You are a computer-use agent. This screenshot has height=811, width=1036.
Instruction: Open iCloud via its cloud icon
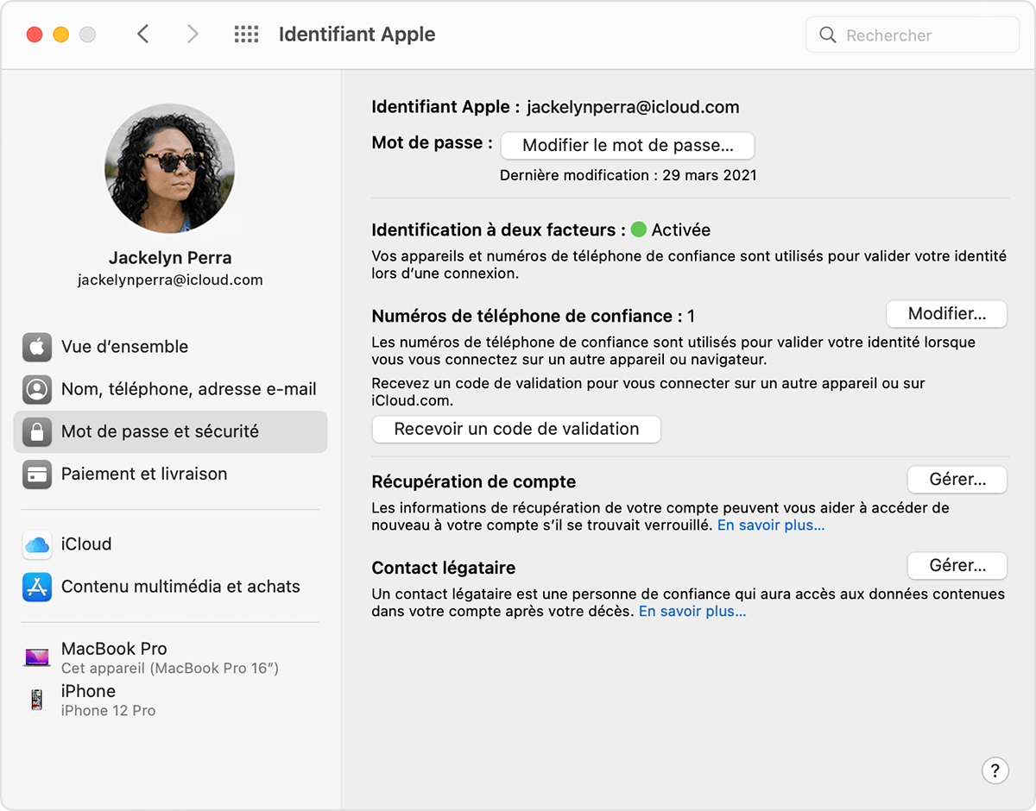pyautogui.click(x=37, y=544)
